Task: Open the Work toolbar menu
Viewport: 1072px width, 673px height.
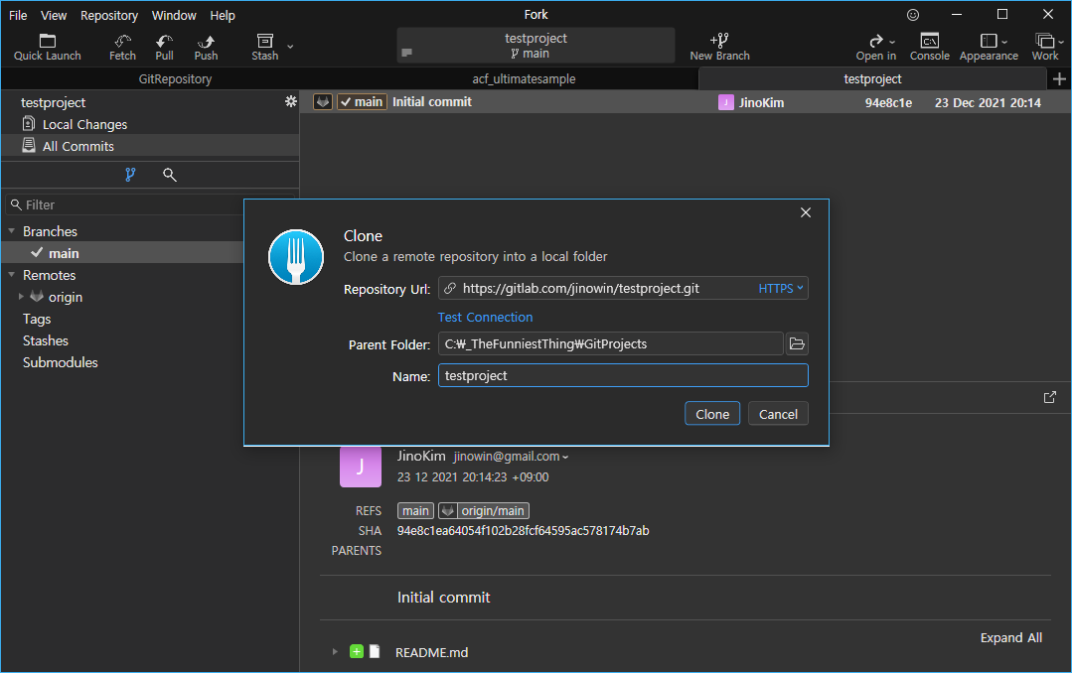Action: (1047, 47)
